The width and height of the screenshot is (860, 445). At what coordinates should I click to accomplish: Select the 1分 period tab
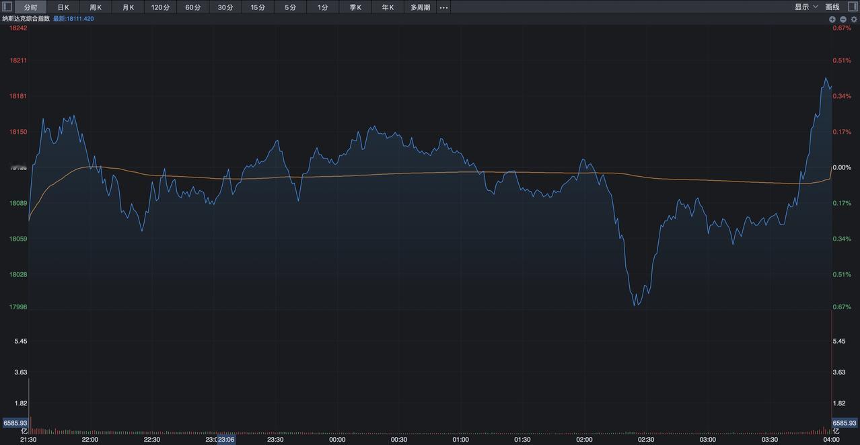(323, 7)
